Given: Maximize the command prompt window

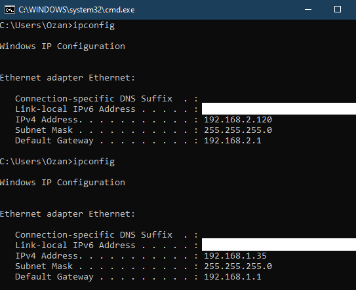Looking at the screenshot, I should pos(338,10).
